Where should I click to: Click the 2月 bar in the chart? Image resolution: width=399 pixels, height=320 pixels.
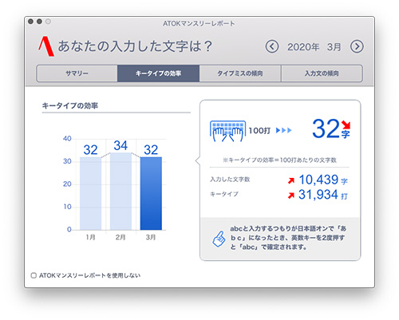tap(120, 192)
